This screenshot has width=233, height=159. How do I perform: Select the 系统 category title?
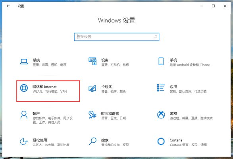click(x=36, y=60)
